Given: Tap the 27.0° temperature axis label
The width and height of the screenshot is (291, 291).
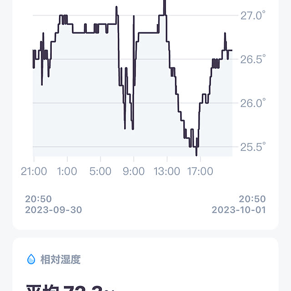Looking at the screenshot, I should click(x=253, y=15).
